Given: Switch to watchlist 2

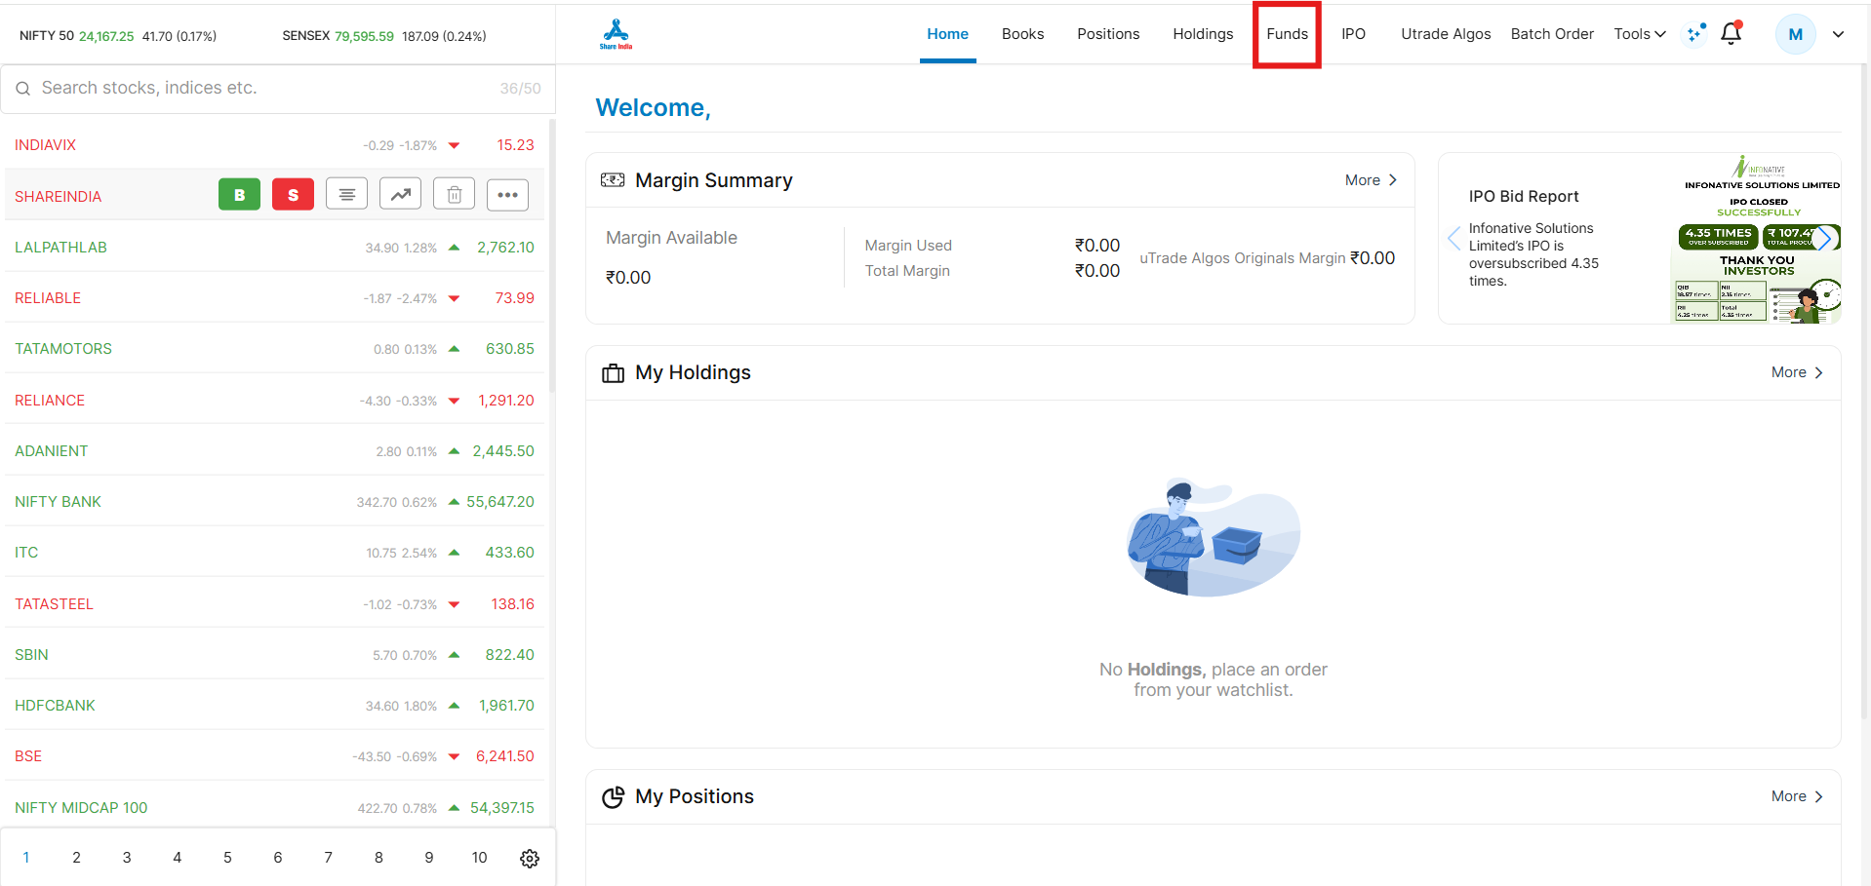Looking at the screenshot, I should [x=76, y=858].
